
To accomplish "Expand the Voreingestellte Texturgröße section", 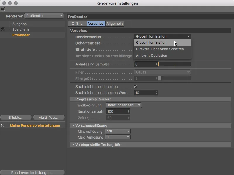I will click(x=74, y=145).
